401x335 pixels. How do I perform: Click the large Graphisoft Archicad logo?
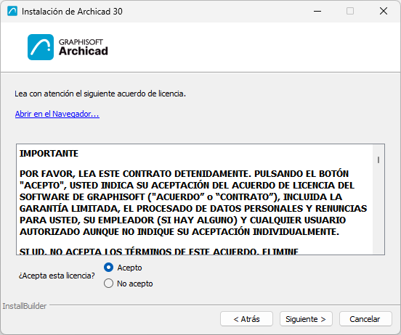[68, 47]
